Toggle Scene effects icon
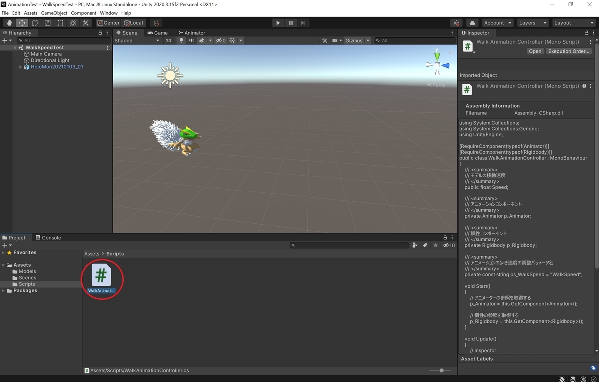The height and width of the screenshot is (382, 599). pyautogui.click(x=202, y=41)
